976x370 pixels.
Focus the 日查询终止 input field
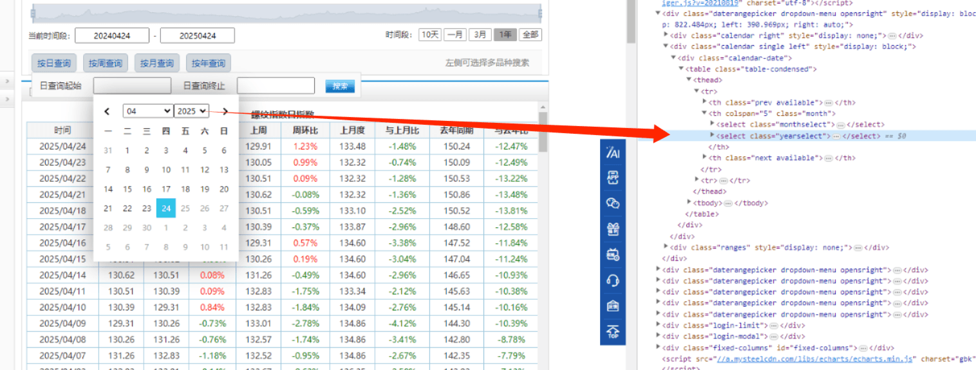pyautogui.click(x=276, y=86)
